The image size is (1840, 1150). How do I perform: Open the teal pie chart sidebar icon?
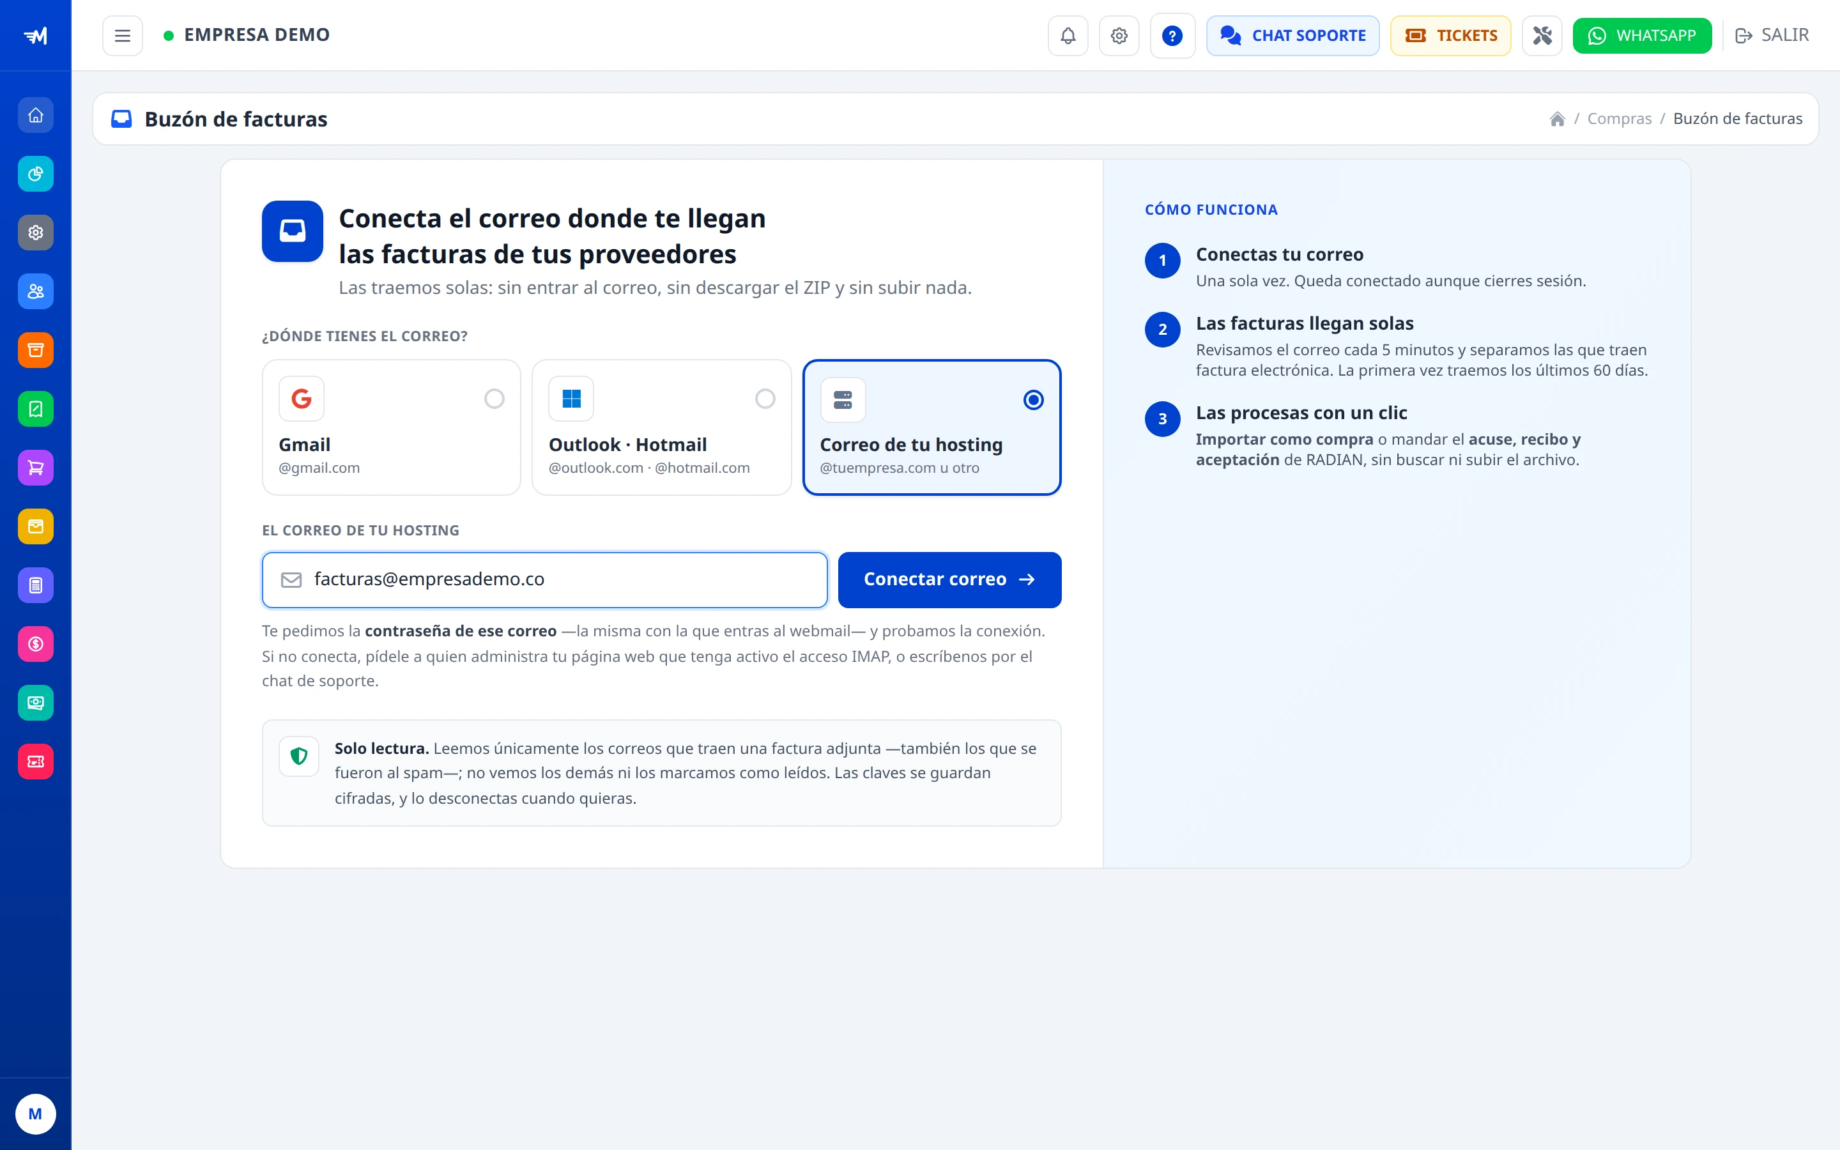click(36, 174)
